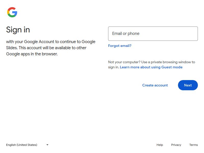Click the Create account option
This screenshot has height=153, width=204.
pyautogui.click(x=155, y=85)
